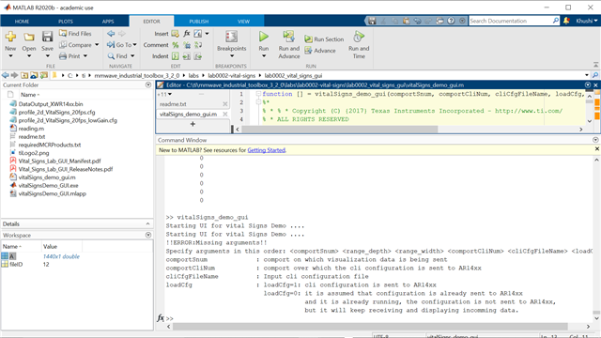Click the Print button

click(70, 56)
